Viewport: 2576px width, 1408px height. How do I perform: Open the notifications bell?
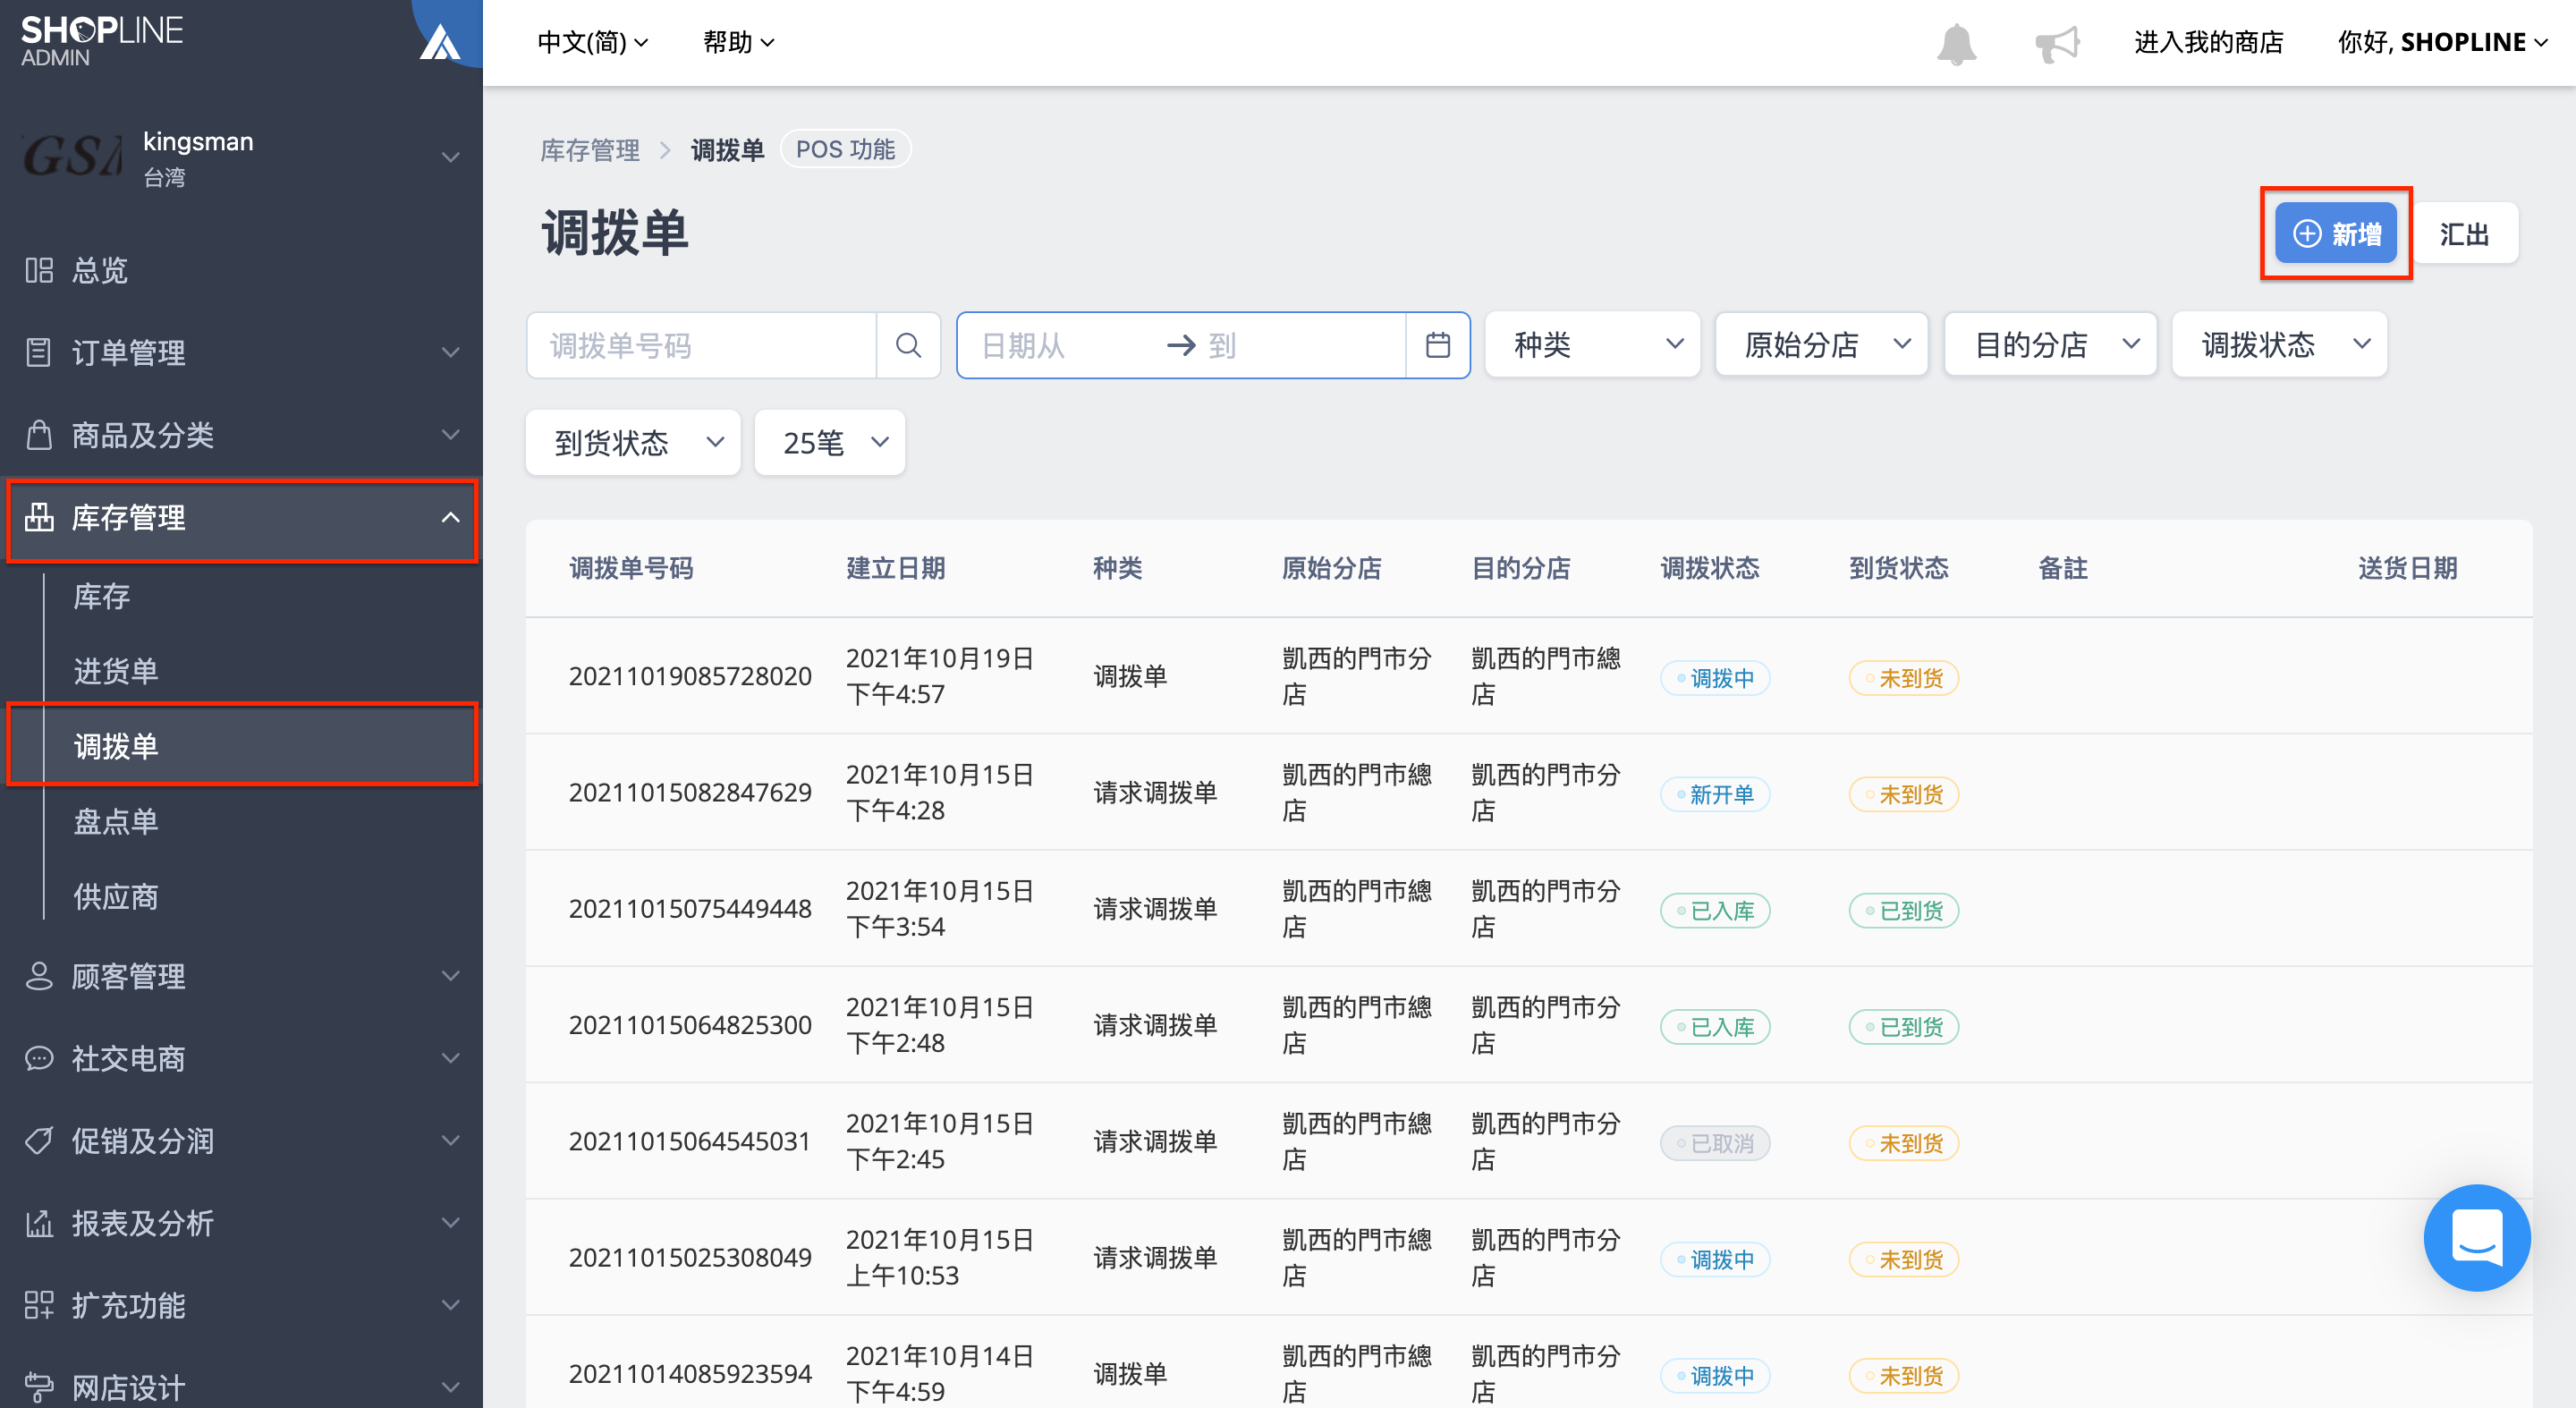pyautogui.click(x=1956, y=43)
